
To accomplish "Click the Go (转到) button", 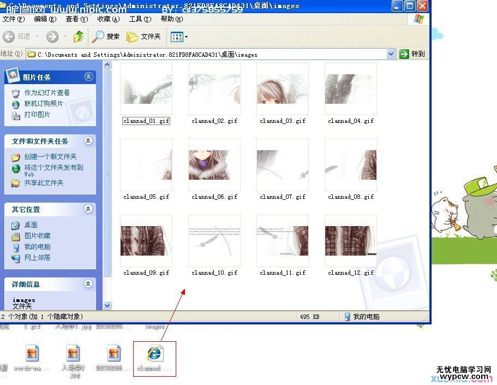I will tap(412, 54).
